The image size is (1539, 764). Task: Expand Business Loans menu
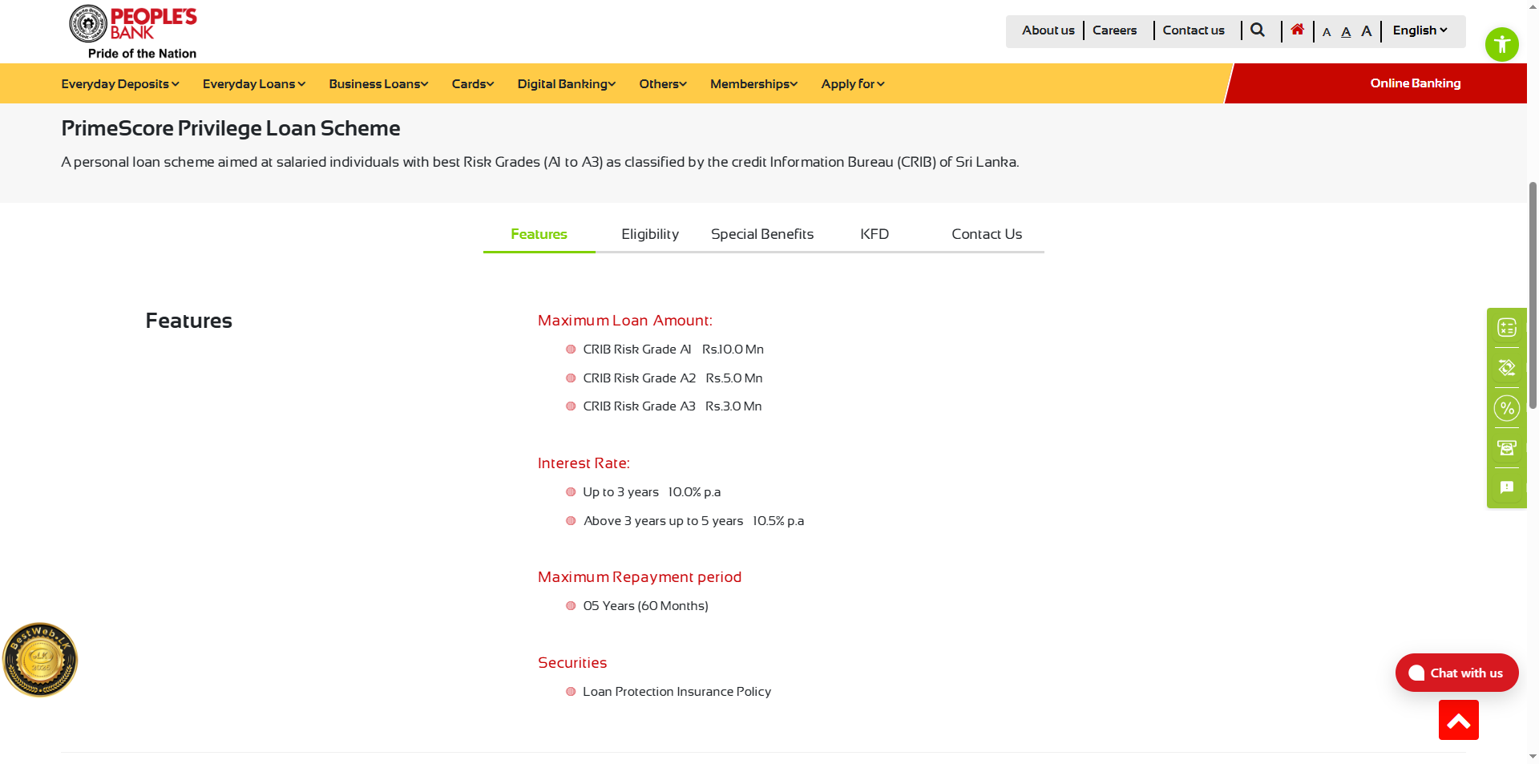click(x=378, y=84)
